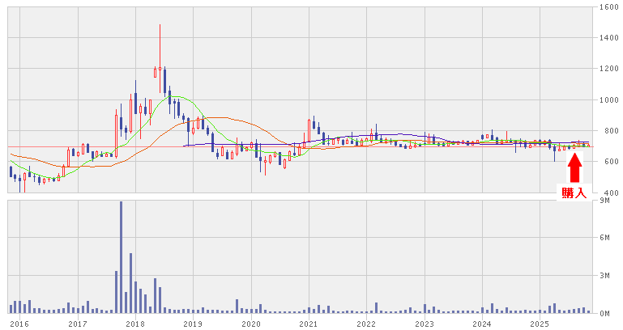Pick the 2020 year label on time axis

coord(251,324)
